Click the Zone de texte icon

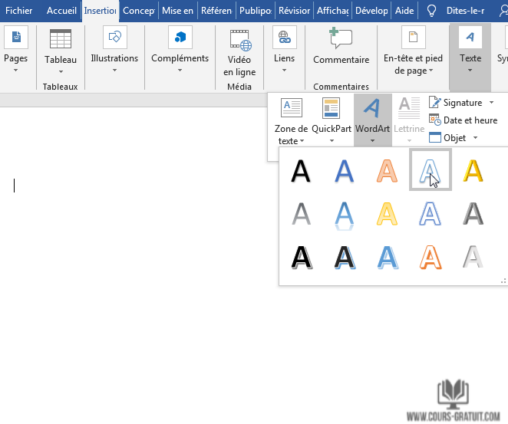point(292,109)
